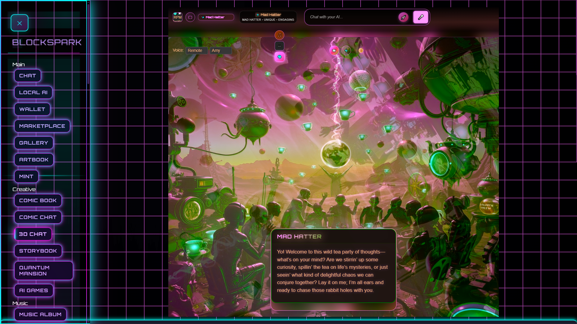Open the palette theme icon
This screenshot has width=577, height=324.
click(279, 57)
